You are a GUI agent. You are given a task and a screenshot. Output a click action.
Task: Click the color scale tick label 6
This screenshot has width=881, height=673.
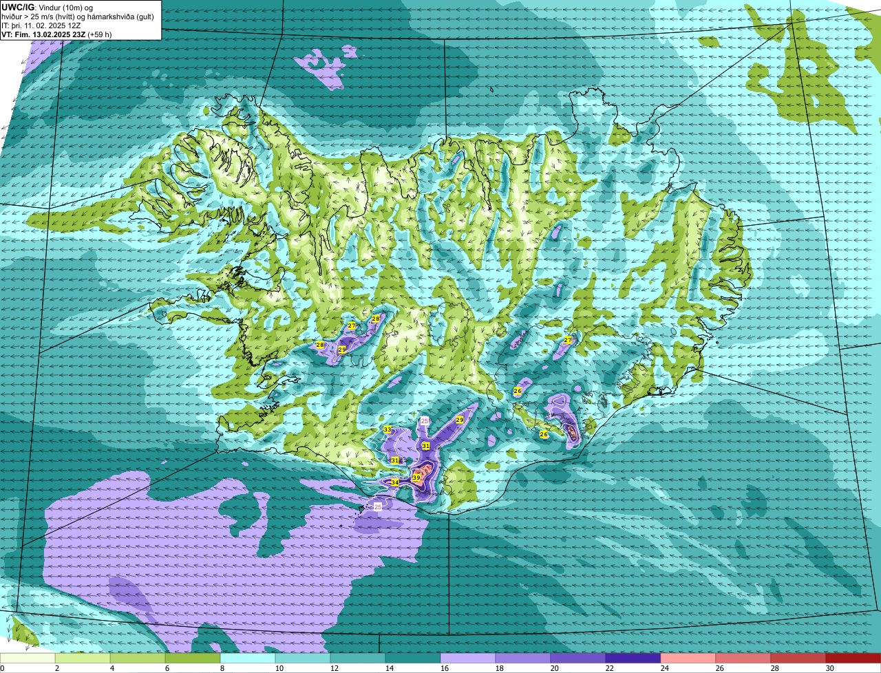tap(167, 668)
